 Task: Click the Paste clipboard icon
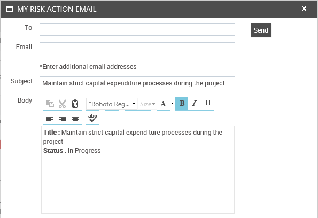tap(75, 104)
